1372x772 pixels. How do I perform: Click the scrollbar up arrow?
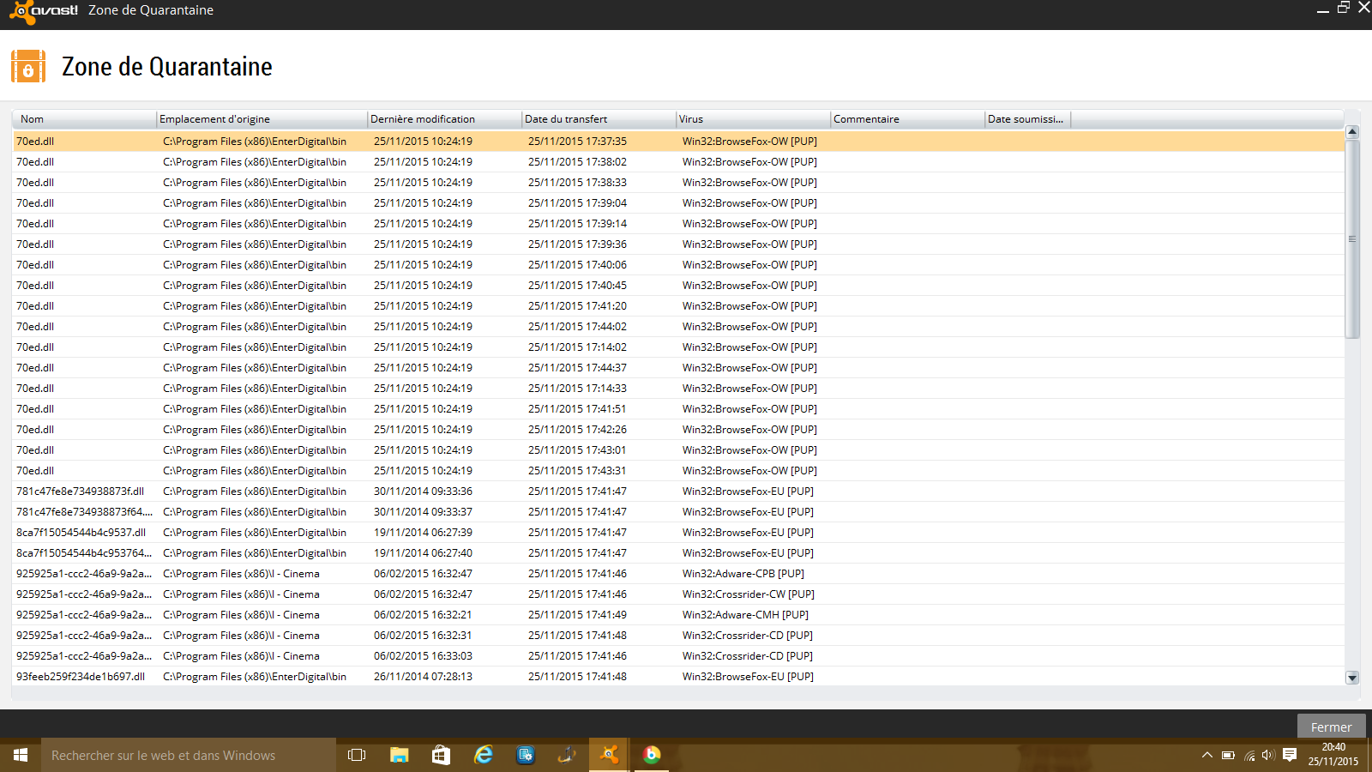1352,132
